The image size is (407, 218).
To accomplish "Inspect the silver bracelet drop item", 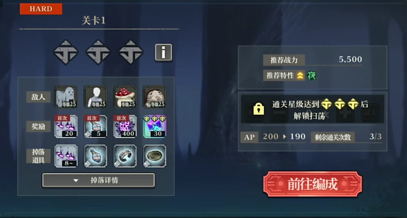I will [125, 156].
